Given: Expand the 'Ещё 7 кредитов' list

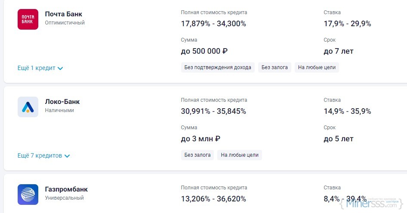Looking at the screenshot, I should tap(43, 155).
